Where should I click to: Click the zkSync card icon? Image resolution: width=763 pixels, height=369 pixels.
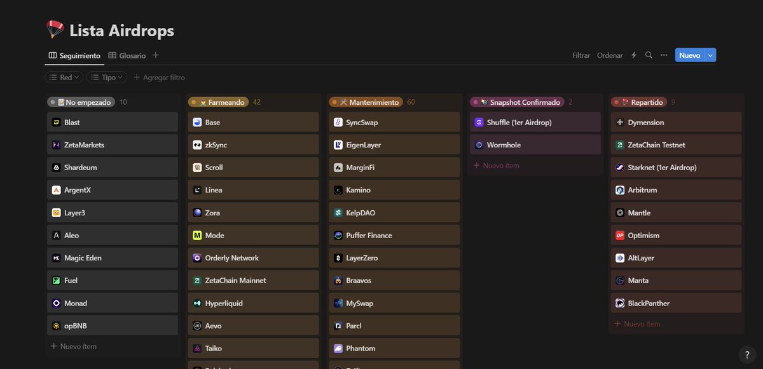click(197, 145)
